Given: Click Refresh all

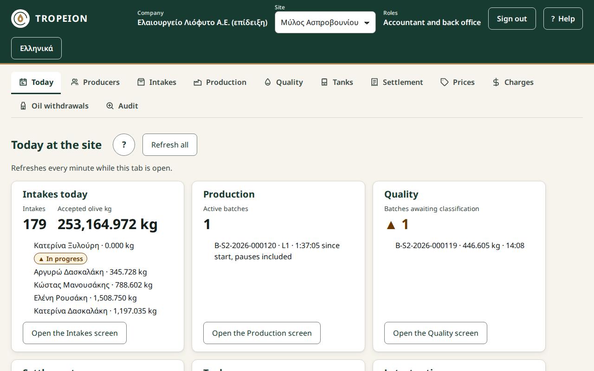Looking at the screenshot, I should tap(170, 145).
